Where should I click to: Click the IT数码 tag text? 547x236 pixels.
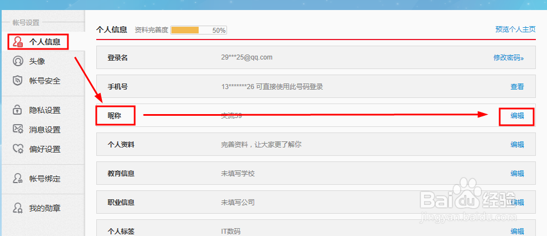[230, 231]
